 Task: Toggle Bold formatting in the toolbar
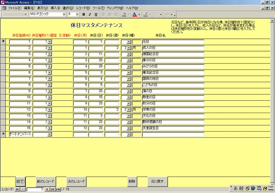(84, 14)
